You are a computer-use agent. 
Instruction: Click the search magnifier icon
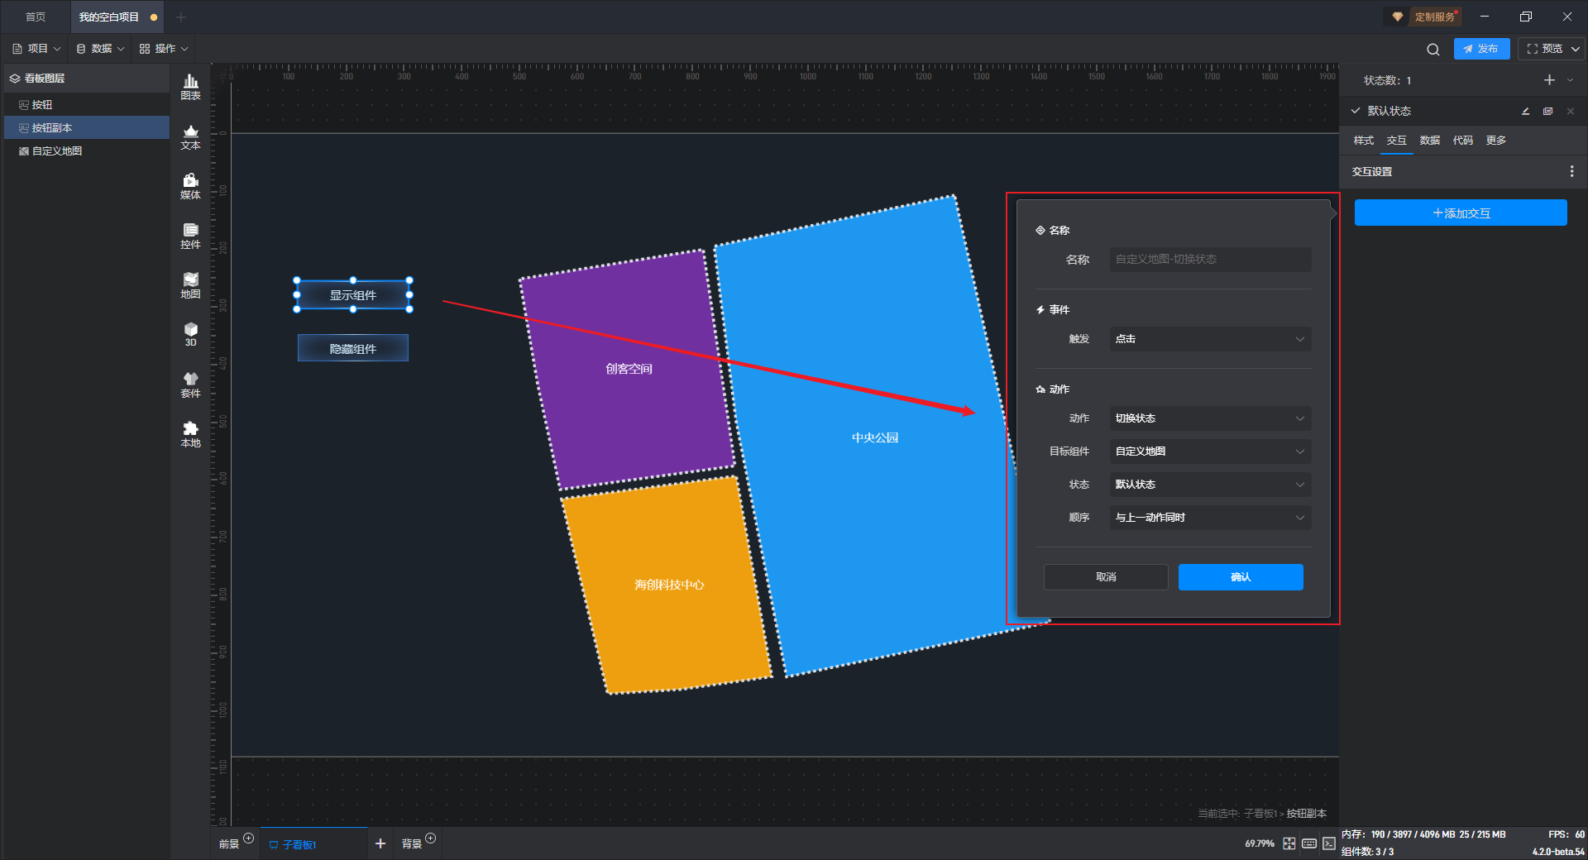pos(1433,49)
